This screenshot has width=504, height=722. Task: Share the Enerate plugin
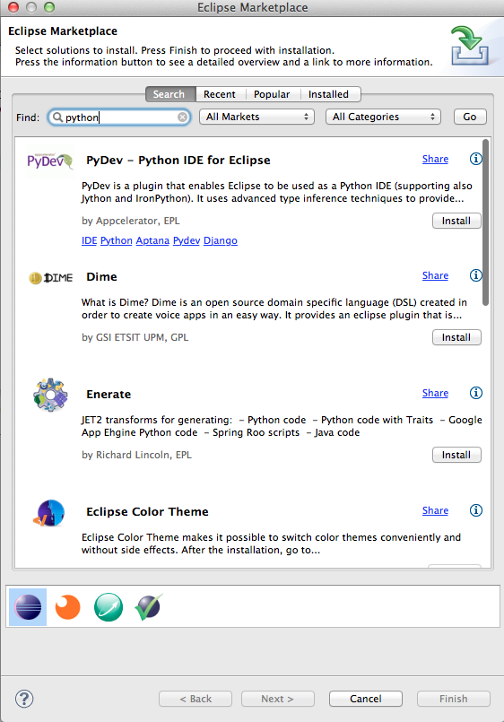[436, 393]
